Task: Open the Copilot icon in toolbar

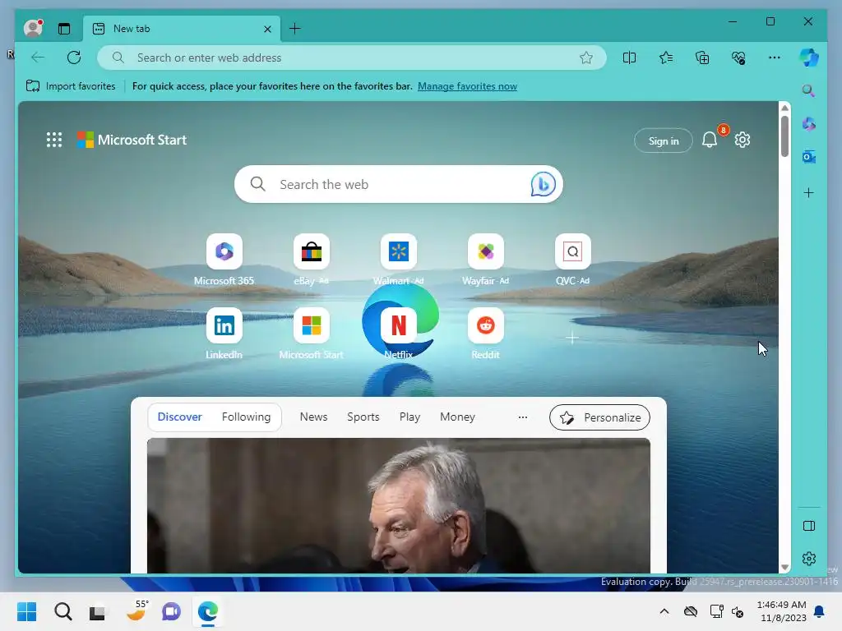Action: 809,58
